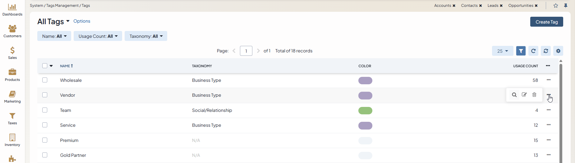Add page to favorites with star icon

point(556,6)
